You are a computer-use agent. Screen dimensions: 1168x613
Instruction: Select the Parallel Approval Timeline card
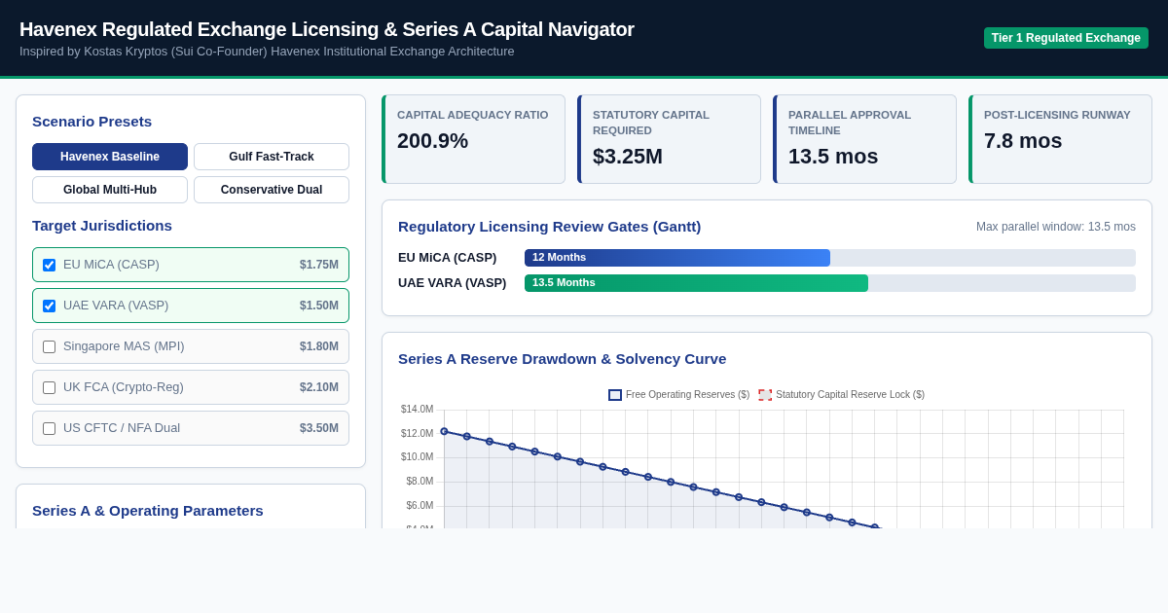pyautogui.click(x=864, y=139)
